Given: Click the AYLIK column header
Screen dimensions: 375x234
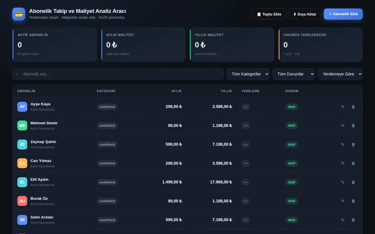Looking at the screenshot, I should (x=177, y=91).
